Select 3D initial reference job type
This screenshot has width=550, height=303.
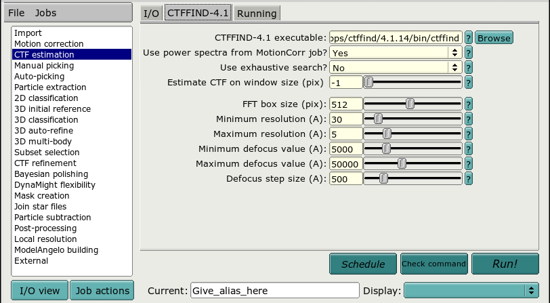point(72,109)
